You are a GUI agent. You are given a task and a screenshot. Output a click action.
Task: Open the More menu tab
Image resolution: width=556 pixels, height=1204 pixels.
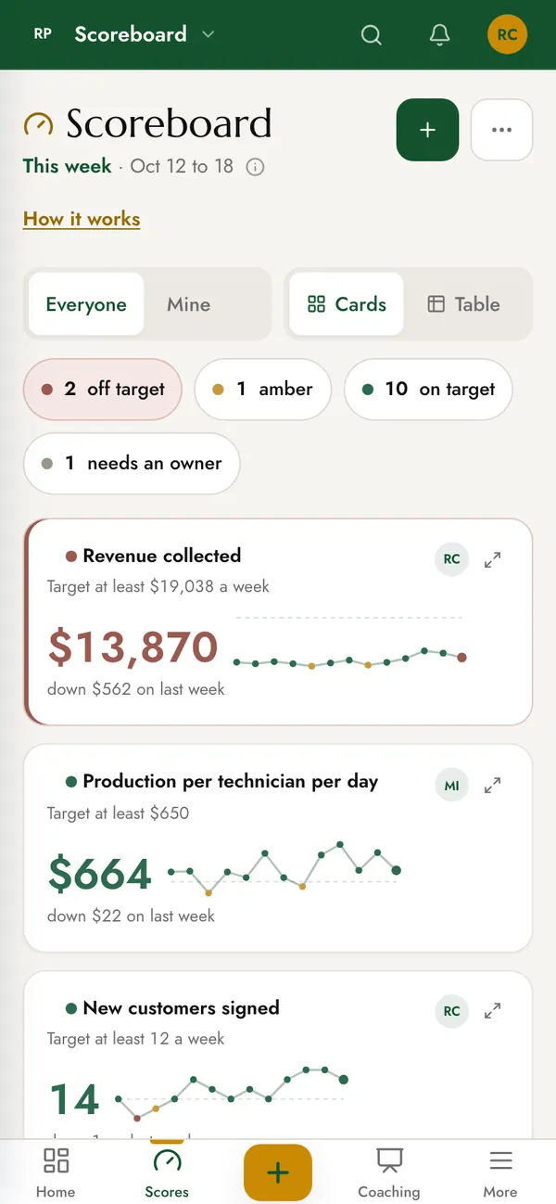(500, 1173)
